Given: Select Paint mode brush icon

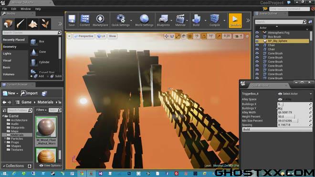Looking at the screenshot, I should click(x=21, y=24).
